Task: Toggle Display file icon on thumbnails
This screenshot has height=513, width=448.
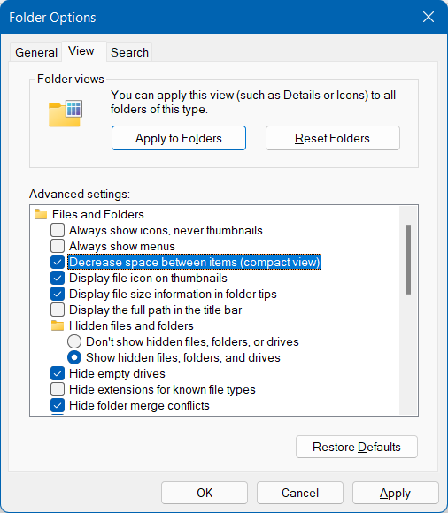Action: point(58,278)
